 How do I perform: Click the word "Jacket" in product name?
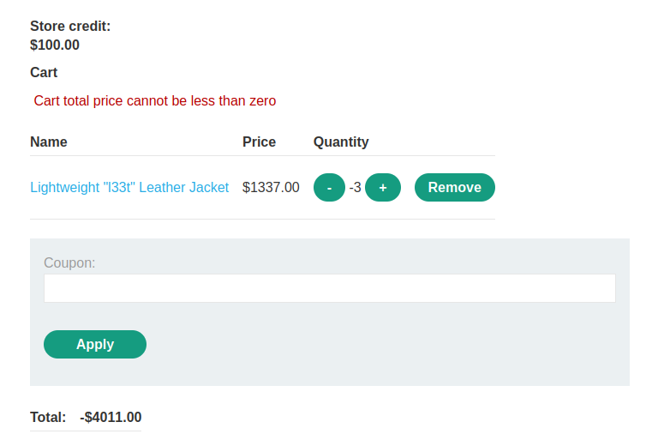(x=208, y=187)
